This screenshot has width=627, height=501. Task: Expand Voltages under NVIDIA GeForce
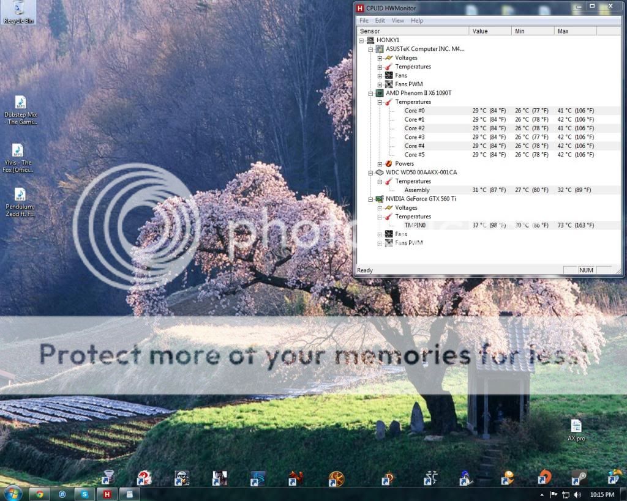point(380,208)
